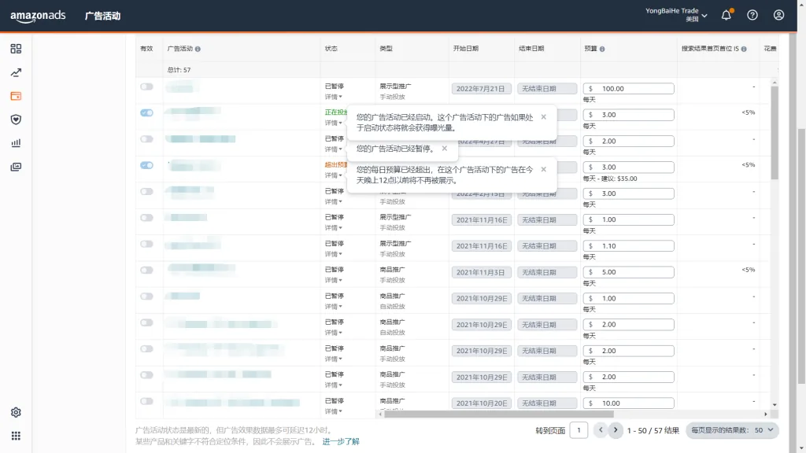Image resolution: width=806 pixels, height=453 pixels.
Task: Click the table's horizontal scrollbar thumb
Action: pos(498,414)
